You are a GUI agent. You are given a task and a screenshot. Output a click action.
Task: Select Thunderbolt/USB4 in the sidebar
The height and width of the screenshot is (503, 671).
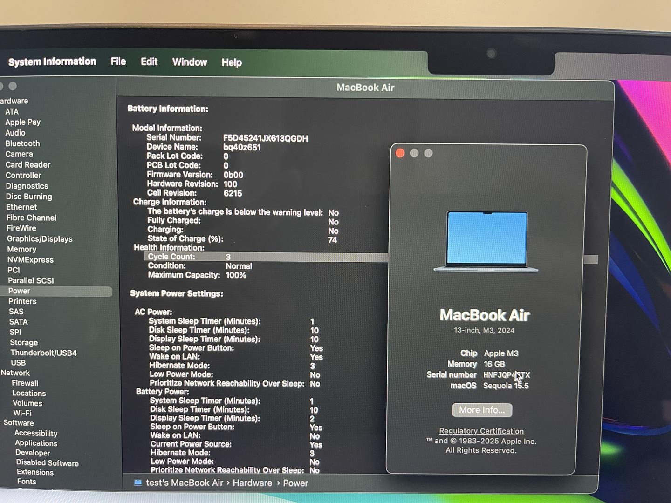coord(44,353)
